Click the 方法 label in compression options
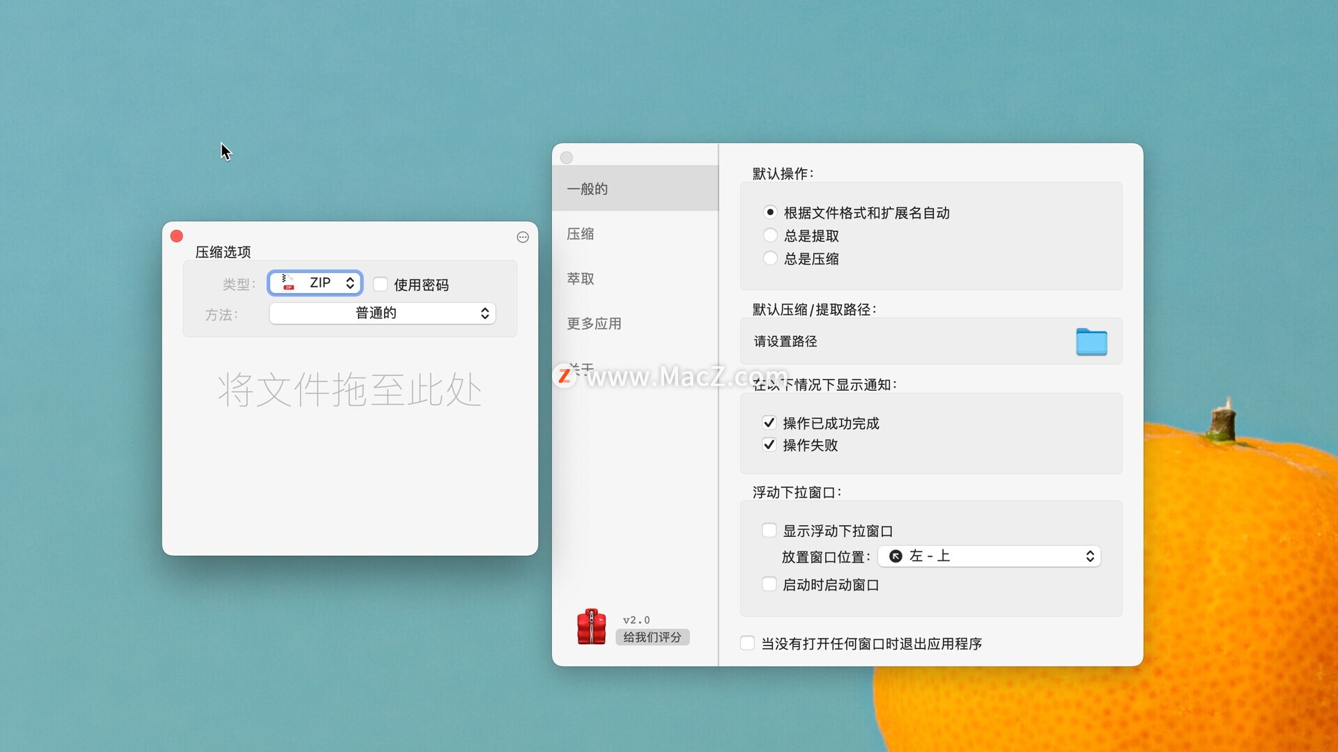Image resolution: width=1338 pixels, height=752 pixels. pyautogui.click(x=222, y=315)
